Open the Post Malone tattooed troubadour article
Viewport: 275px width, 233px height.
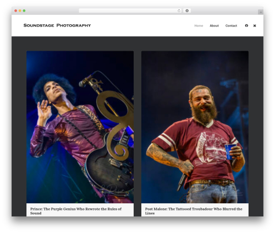tap(194, 211)
